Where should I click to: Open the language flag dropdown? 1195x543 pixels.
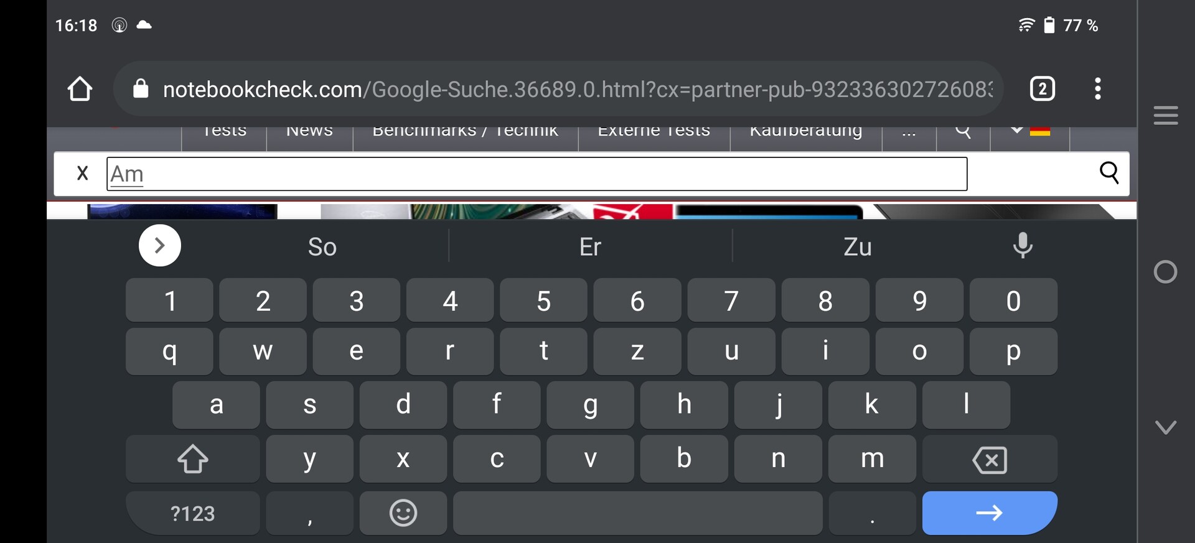[1030, 130]
